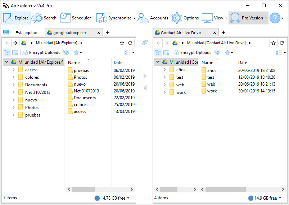Open Synchronize dropdown arrow
The height and width of the screenshot is (205, 289).
pyautogui.click(x=134, y=18)
